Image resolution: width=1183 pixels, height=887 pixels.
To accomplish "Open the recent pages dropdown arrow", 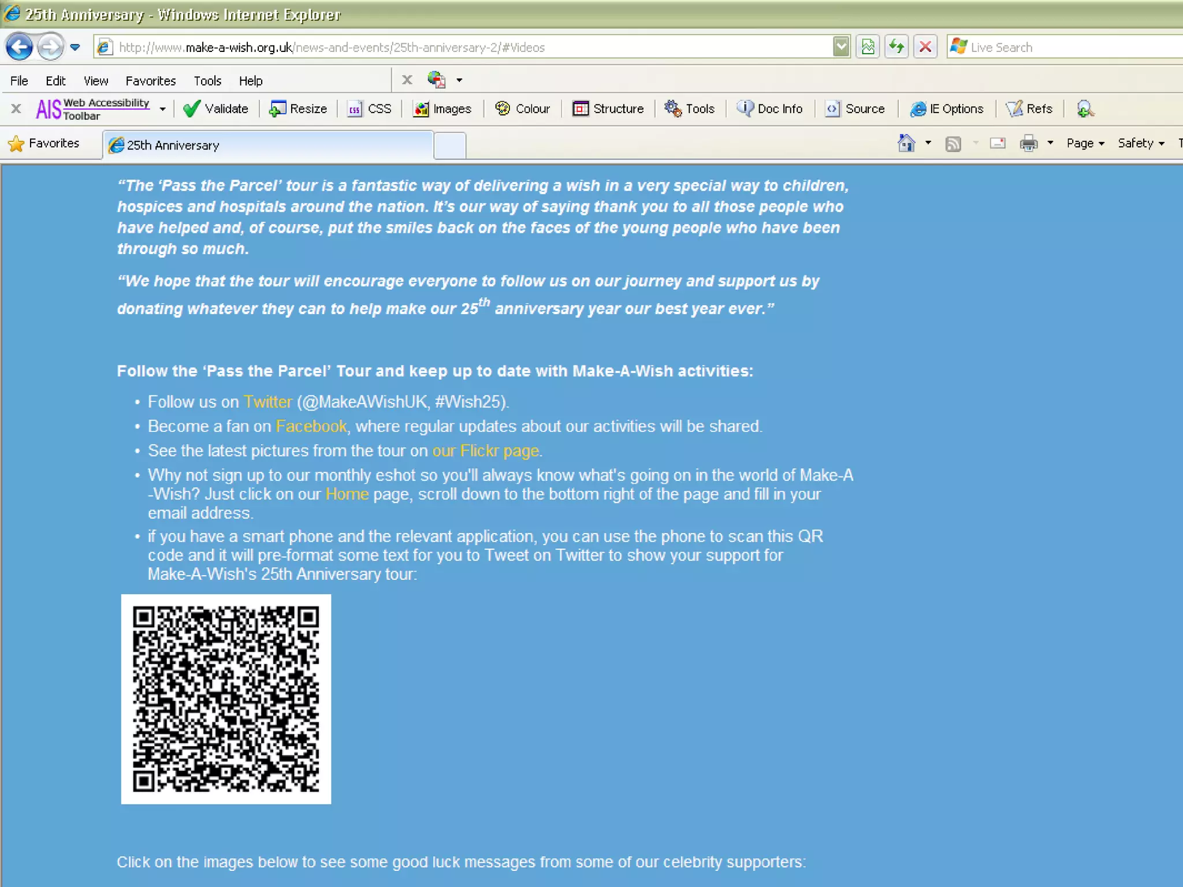I will point(75,47).
